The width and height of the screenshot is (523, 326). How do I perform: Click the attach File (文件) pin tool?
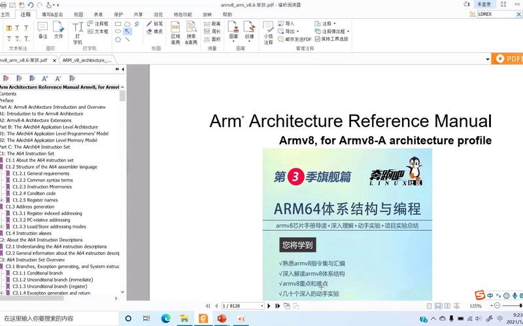[58, 30]
